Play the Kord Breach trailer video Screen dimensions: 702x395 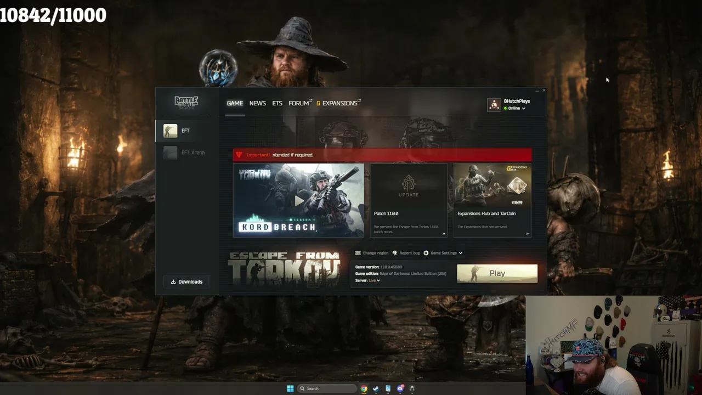[x=299, y=201]
